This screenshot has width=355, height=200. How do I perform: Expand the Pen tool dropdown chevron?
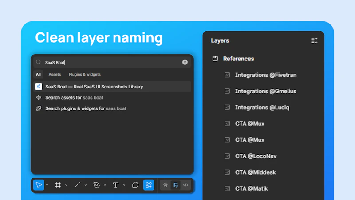(105, 185)
